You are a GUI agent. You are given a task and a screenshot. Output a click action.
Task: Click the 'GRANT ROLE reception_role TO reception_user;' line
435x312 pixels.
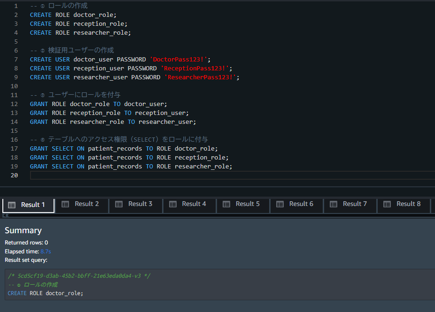point(109,113)
